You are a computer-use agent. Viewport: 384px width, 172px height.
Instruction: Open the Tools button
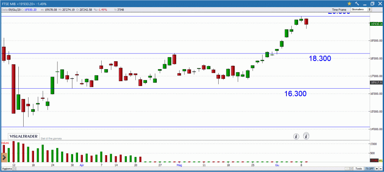tap(359, 169)
